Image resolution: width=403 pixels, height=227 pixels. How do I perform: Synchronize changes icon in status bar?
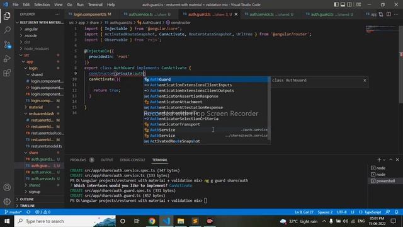pos(28,212)
